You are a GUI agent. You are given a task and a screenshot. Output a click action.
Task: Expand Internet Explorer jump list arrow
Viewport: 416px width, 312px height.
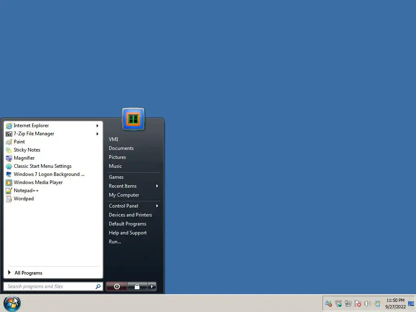click(97, 126)
